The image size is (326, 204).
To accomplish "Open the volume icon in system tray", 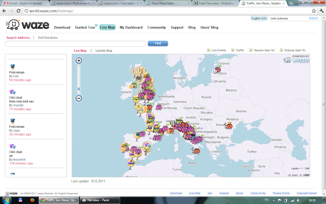I will point(299,200).
